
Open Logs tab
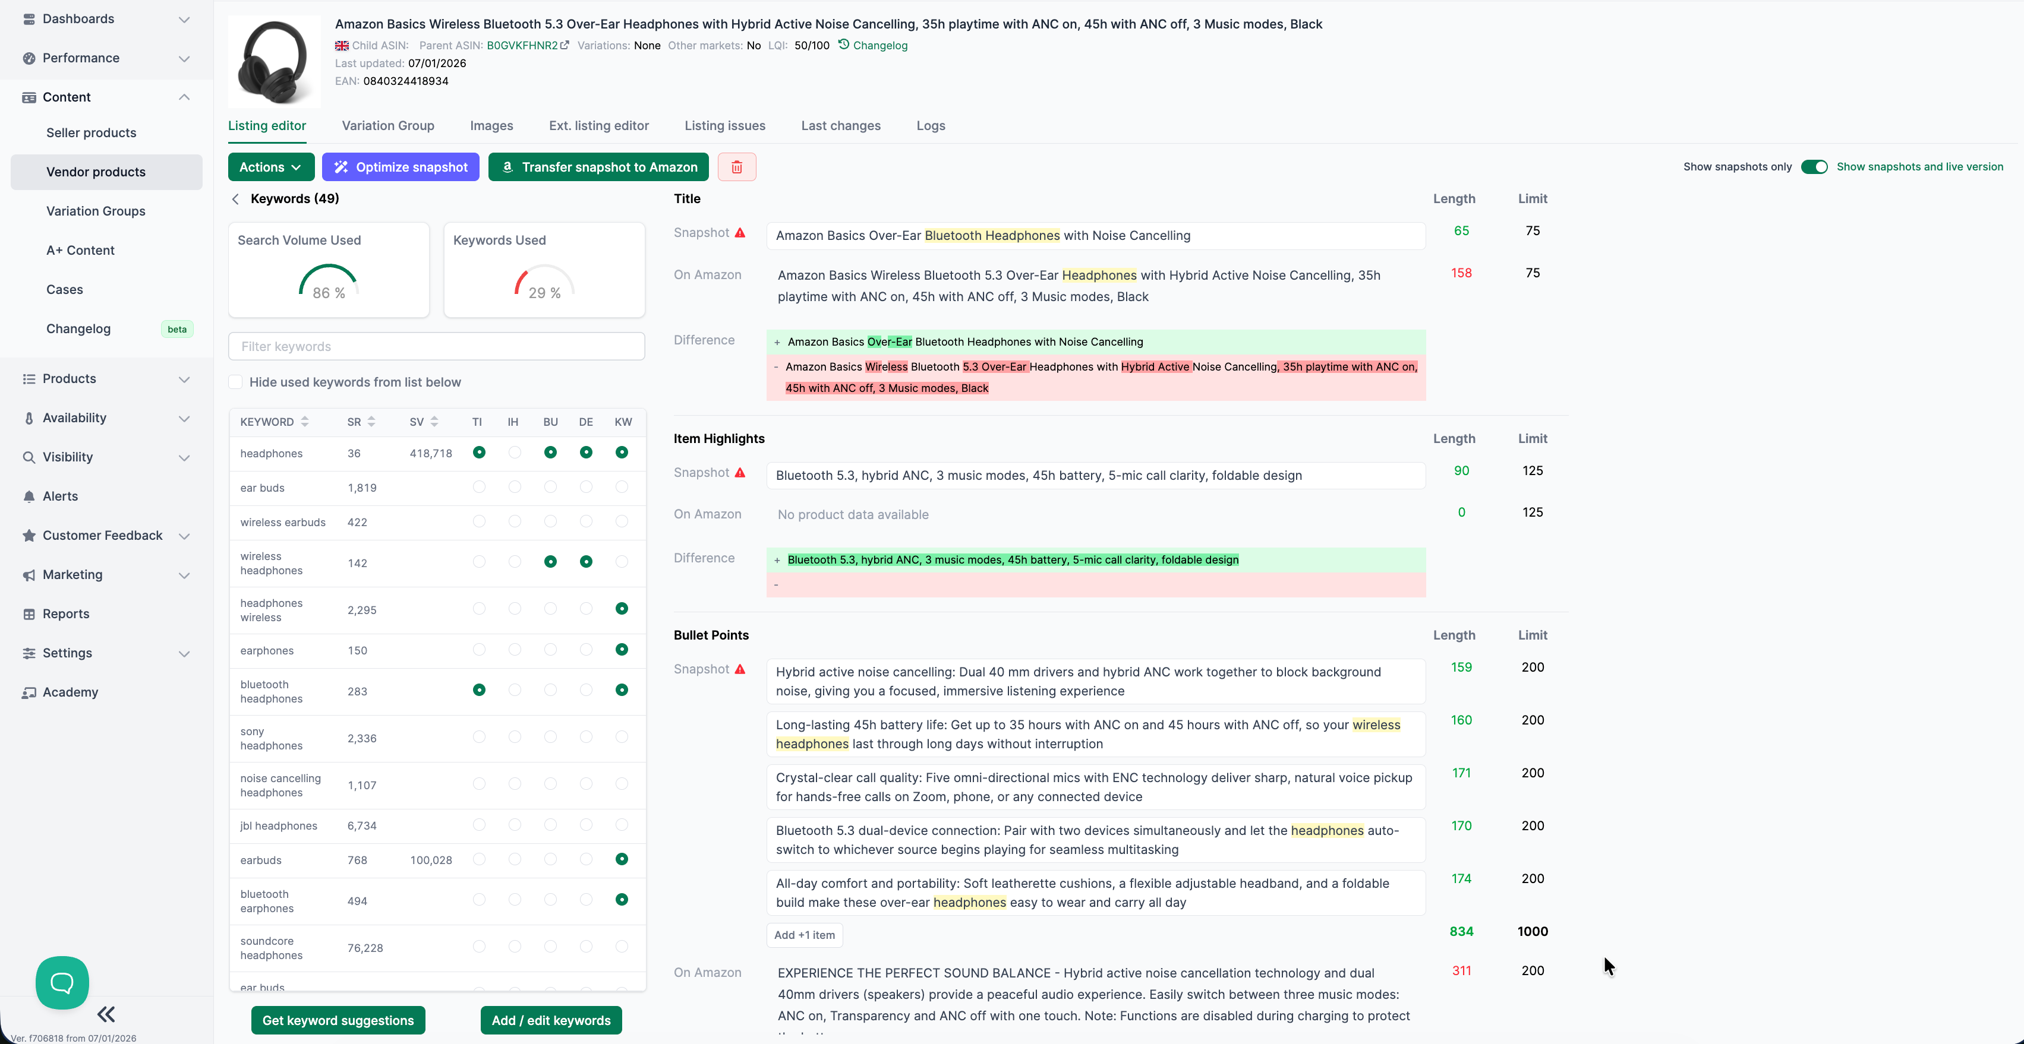(931, 125)
